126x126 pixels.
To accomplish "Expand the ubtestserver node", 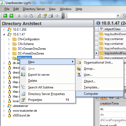I will [4, 106].
